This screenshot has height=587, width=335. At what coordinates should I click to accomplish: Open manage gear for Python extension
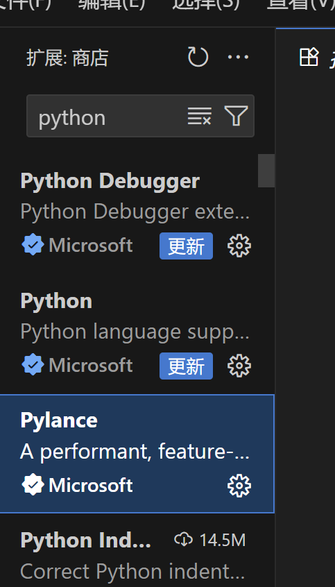[239, 366]
